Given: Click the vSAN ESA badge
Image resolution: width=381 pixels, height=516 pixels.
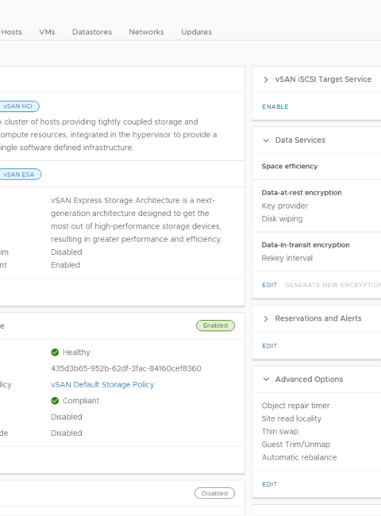Looking at the screenshot, I should pos(19,175).
